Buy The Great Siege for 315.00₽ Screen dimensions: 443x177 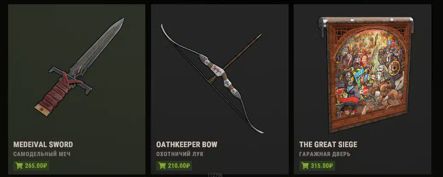317,166
